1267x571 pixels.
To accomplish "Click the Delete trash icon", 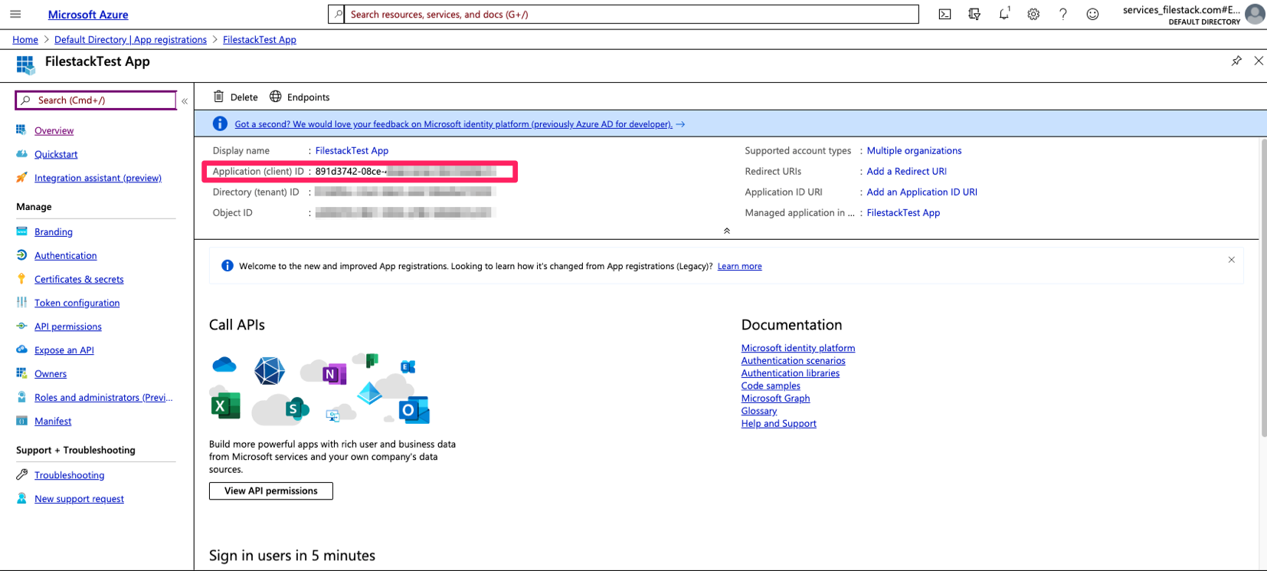I will pyautogui.click(x=218, y=97).
